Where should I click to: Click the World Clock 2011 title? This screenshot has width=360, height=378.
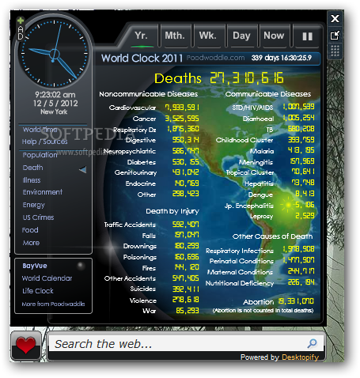pos(142,59)
